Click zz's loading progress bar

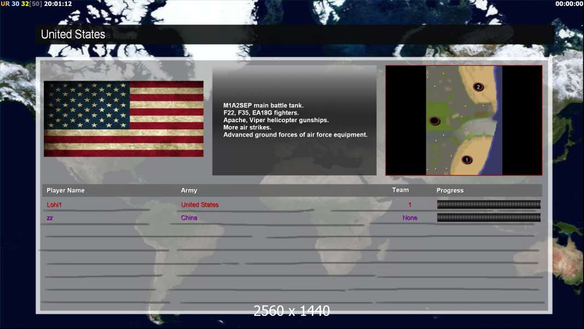click(489, 218)
